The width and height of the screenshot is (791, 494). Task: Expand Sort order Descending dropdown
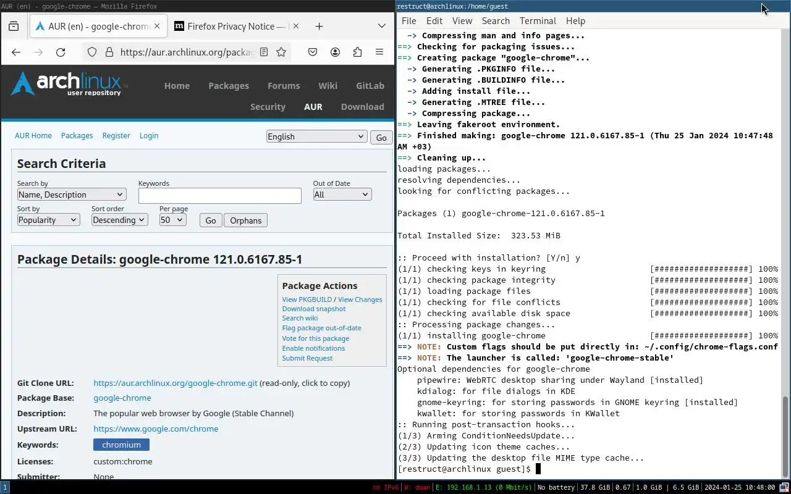119,220
